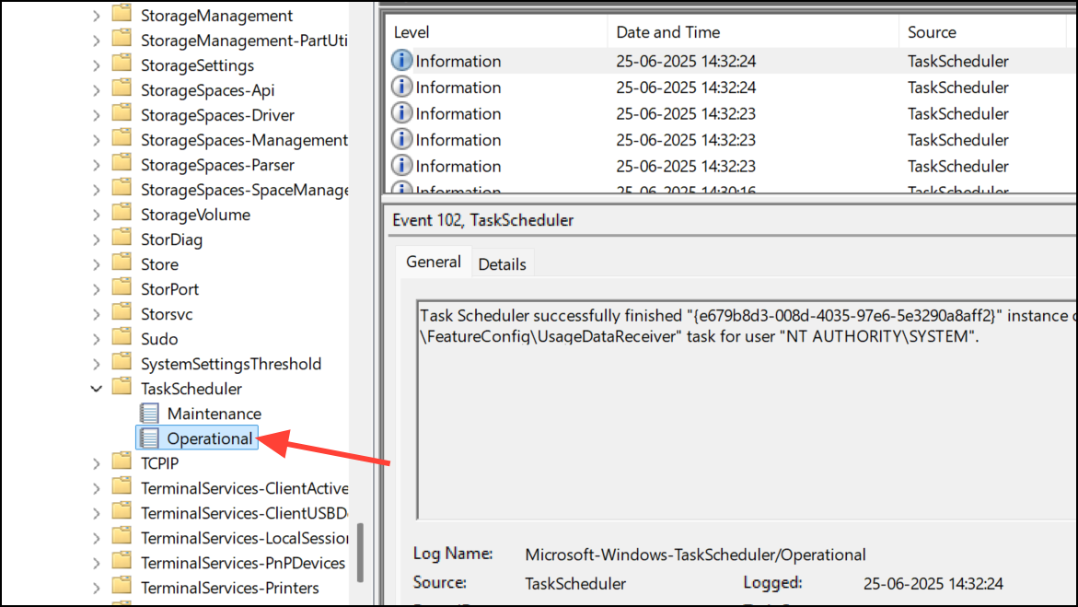Sort by Date and Time column header
Viewport: 1078px width, 607px height.
667,32
